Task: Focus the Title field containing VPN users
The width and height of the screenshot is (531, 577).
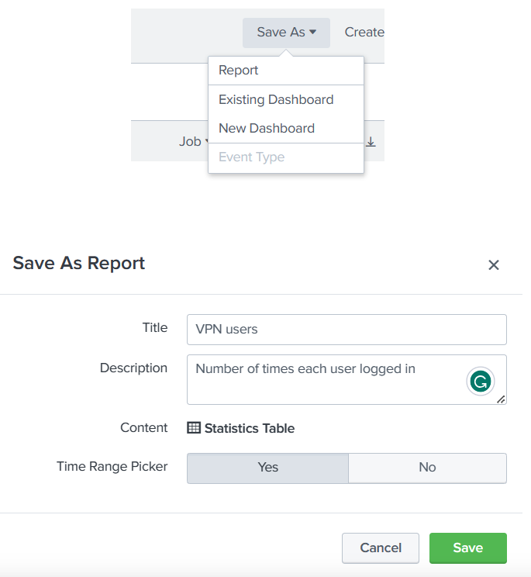Action: [346, 330]
